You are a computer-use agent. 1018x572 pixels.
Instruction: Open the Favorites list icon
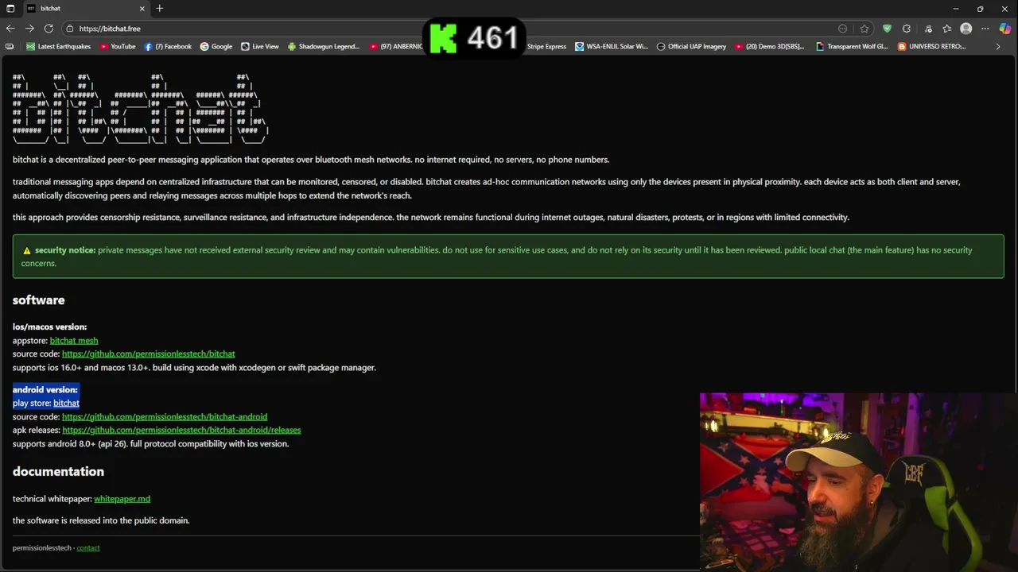click(x=946, y=29)
